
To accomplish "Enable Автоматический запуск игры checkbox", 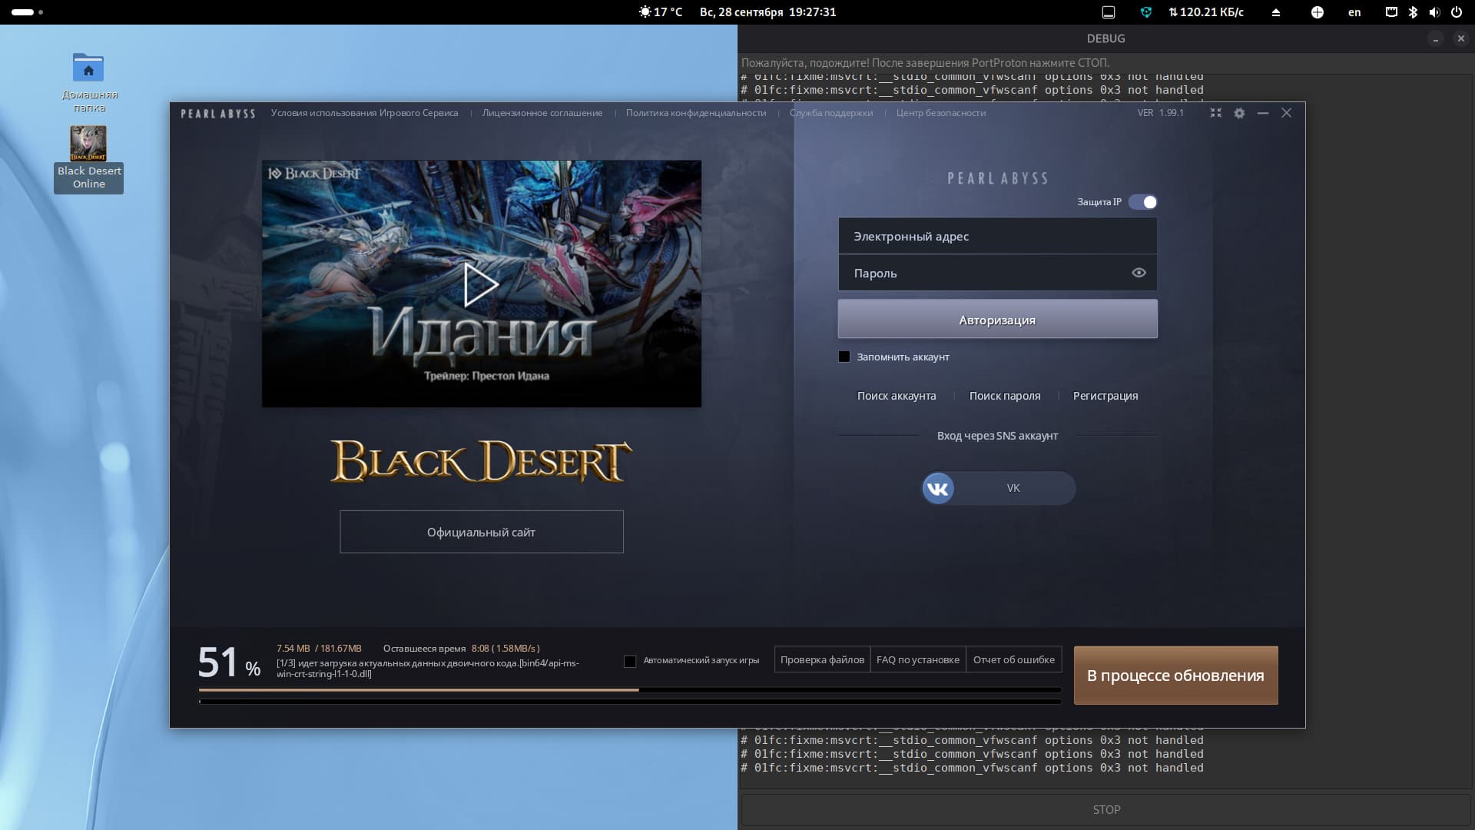I will (630, 661).
